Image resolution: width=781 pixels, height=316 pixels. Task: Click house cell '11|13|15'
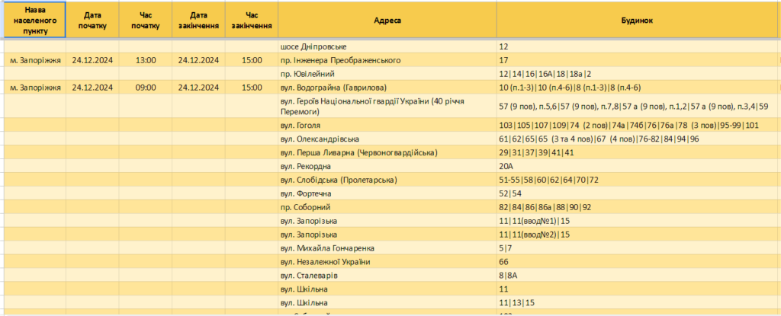coord(638,302)
